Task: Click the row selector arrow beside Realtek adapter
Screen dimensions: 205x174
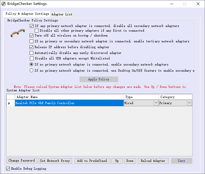Action: tap(9, 103)
